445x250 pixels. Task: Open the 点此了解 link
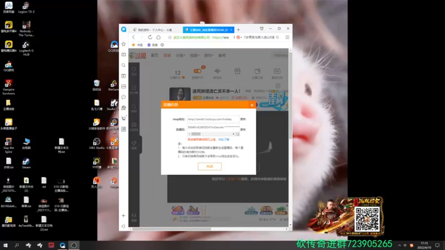coord(224,139)
